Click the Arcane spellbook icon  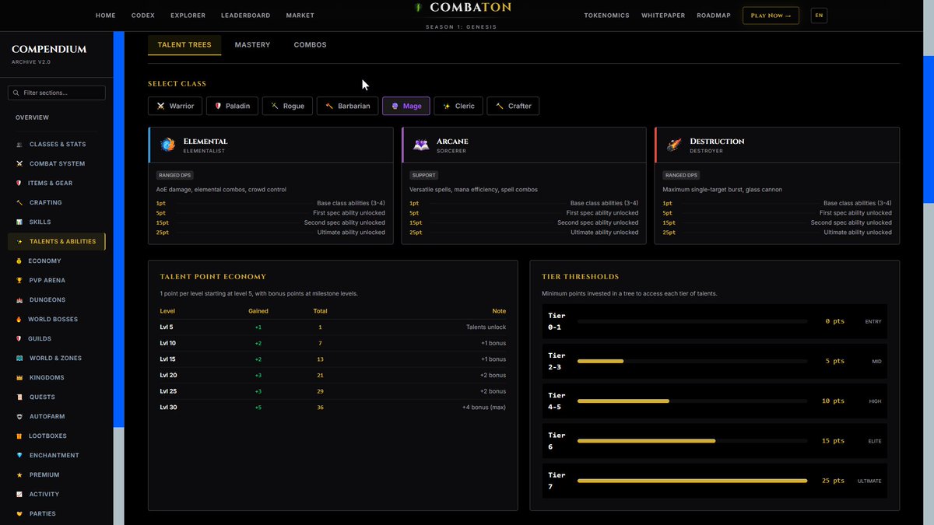[x=421, y=145]
